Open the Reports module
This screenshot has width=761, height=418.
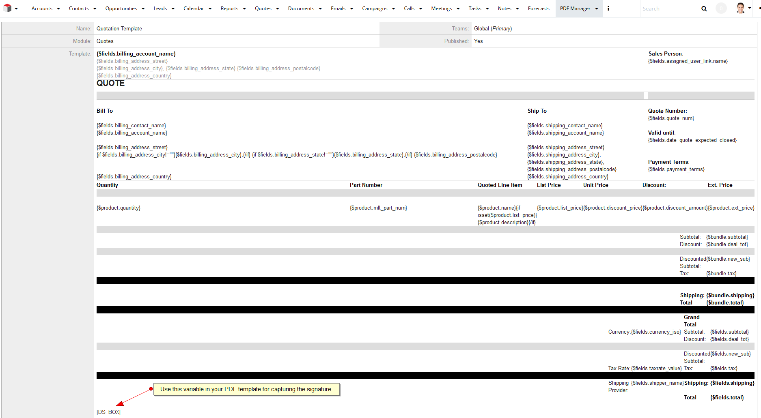click(x=229, y=9)
